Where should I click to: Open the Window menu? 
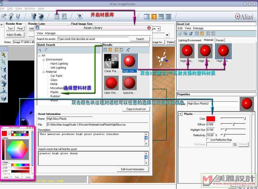(x=30, y=8)
